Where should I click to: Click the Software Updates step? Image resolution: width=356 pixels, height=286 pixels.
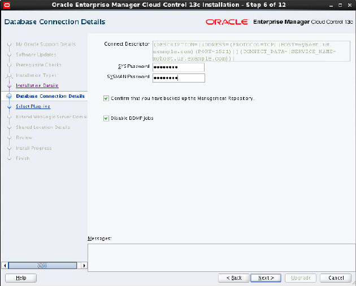tap(36, 55)
